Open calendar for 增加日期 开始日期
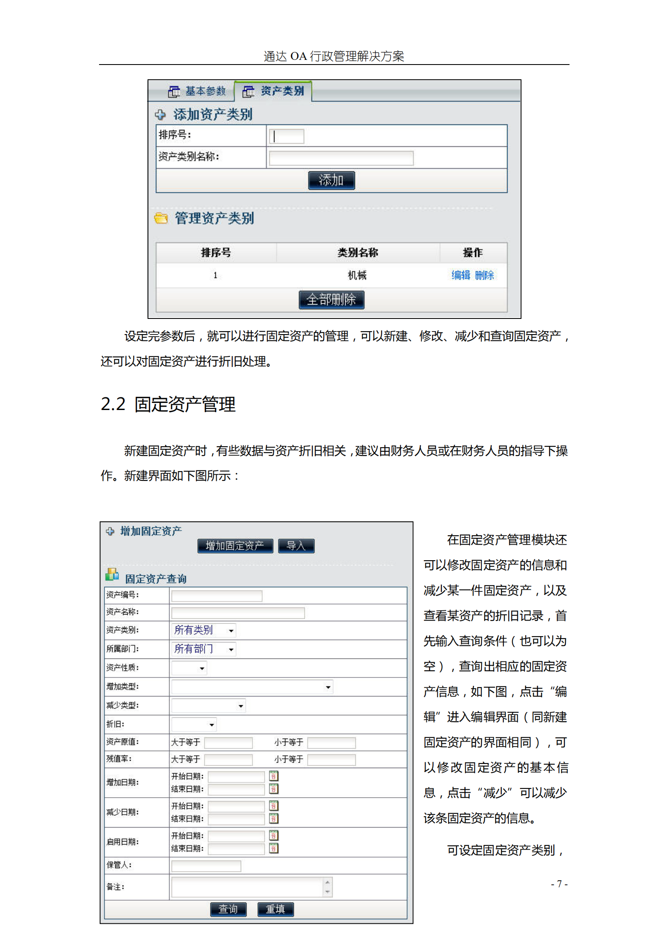The width and height of the screenshot is (669, 947). pyautogui.click(x=274, y=776)
